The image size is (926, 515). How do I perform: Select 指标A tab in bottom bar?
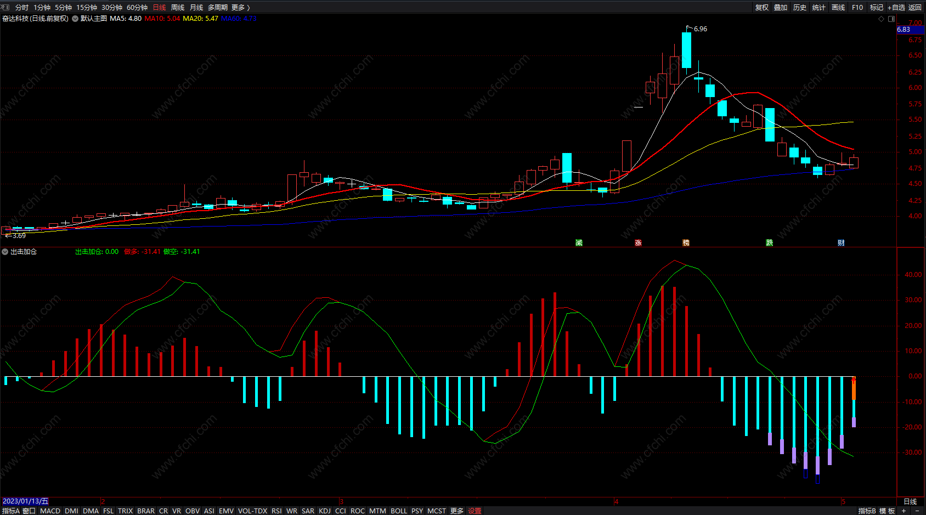(10, 511)
